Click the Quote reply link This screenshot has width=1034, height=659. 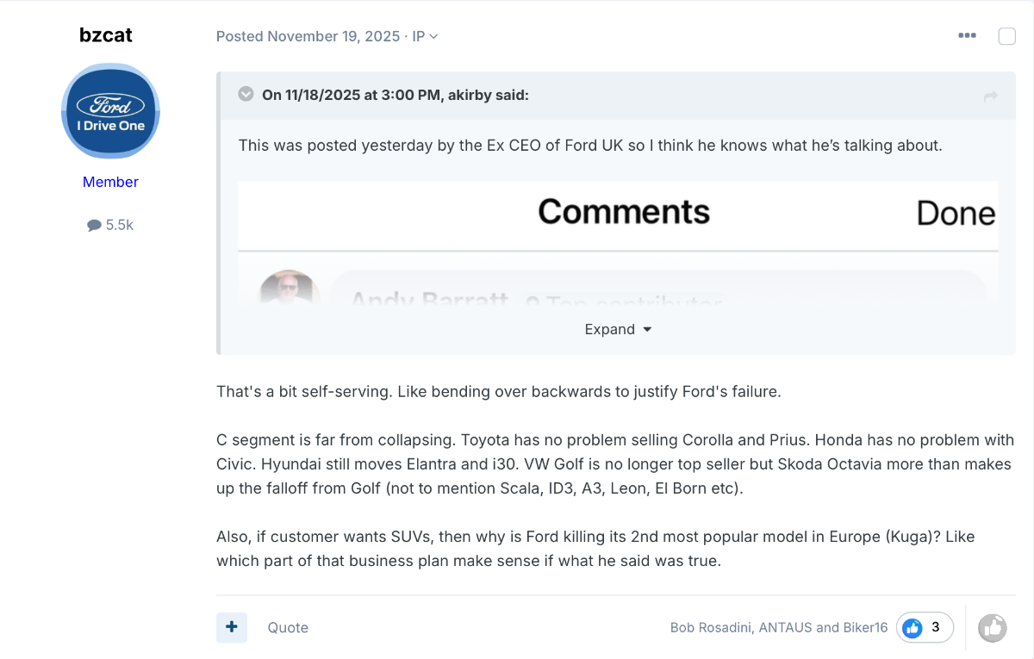click(288, 628)
